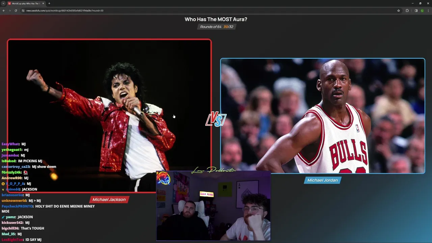Click chat message 'ID SAY MJ'

33,240
